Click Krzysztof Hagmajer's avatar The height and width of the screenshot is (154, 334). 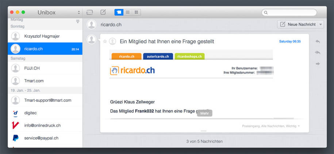click(15, 36)
